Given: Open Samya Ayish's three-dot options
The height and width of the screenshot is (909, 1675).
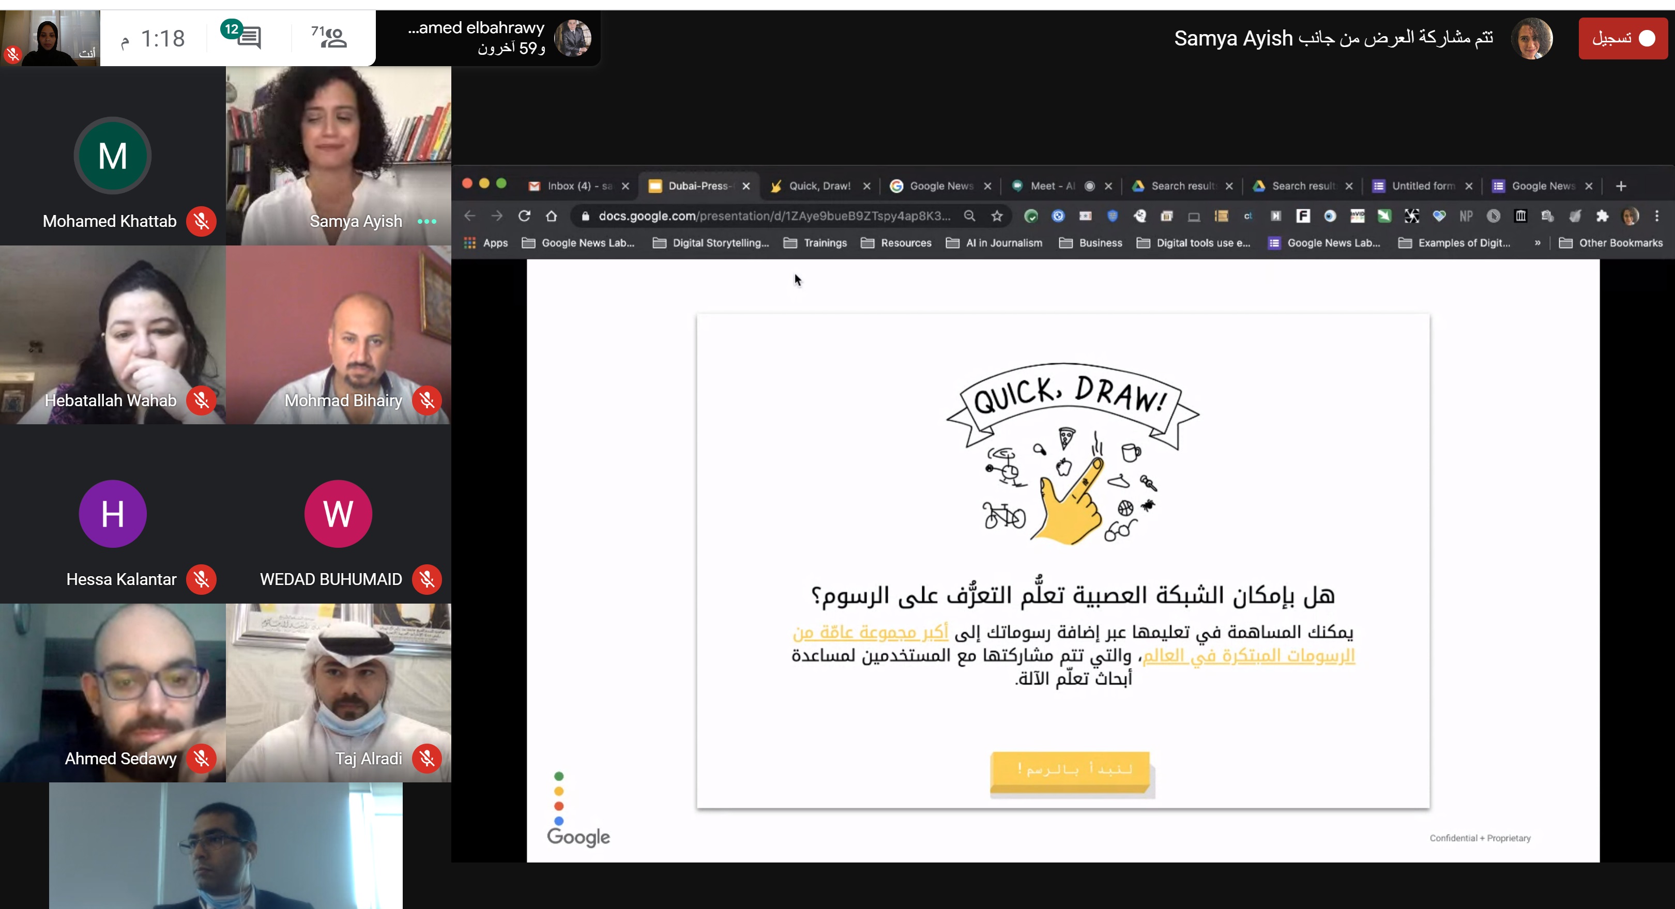Looking at the screenshot, I should click(427, 221).
